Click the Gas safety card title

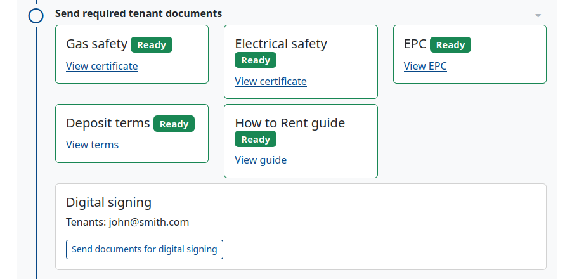96,44
